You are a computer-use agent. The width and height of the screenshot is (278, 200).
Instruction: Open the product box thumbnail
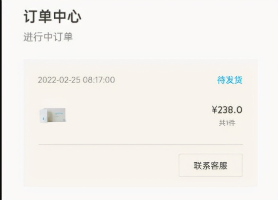(x=53, y=115)
